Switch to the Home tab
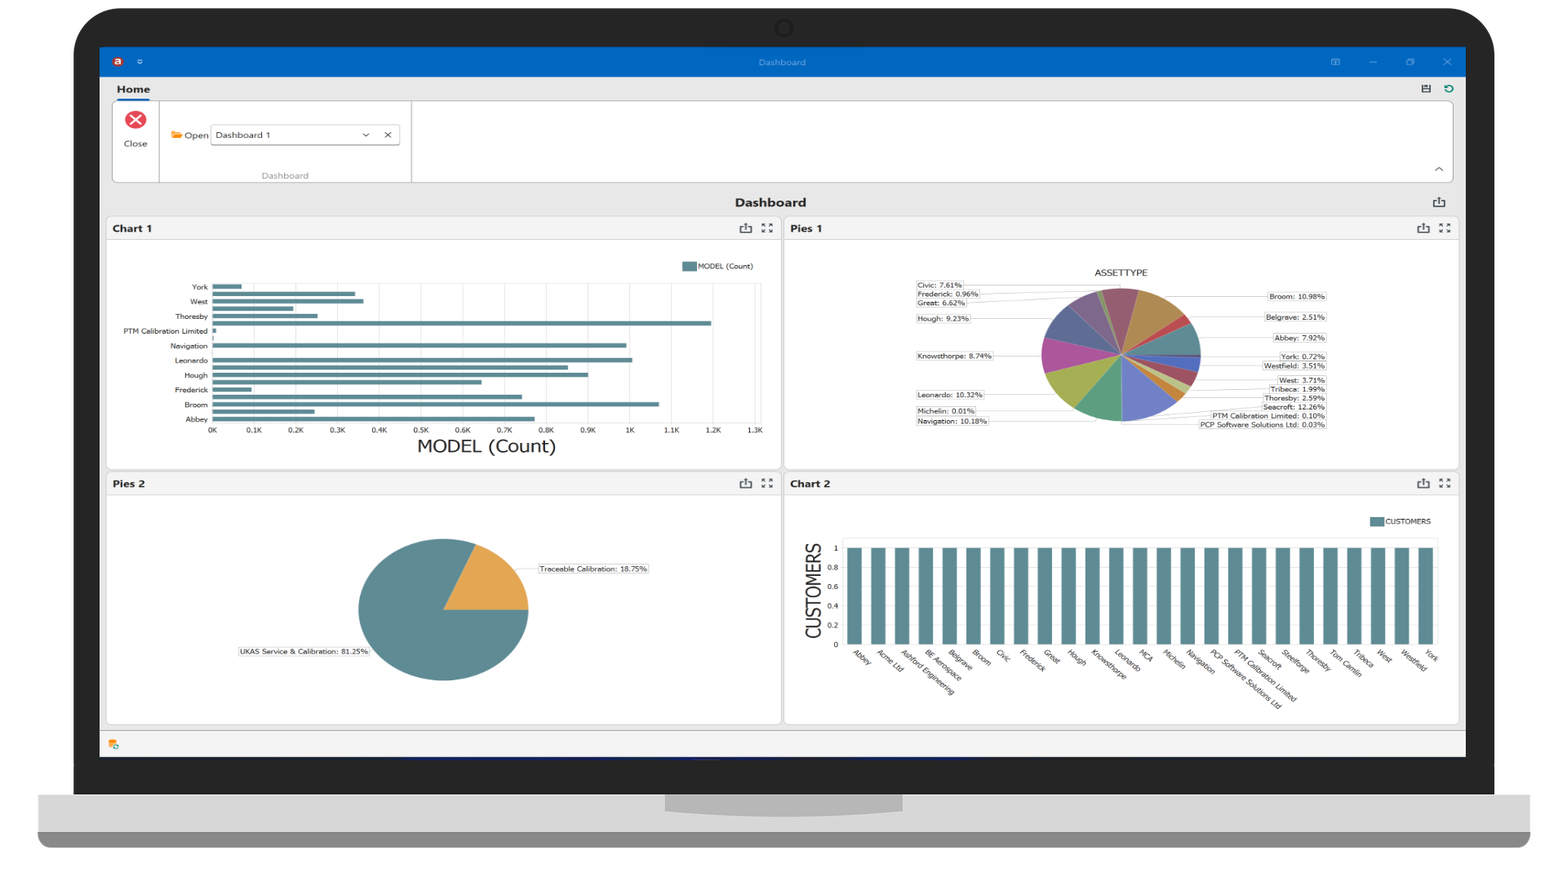Image resolution: width=1567 pixels, height=881 pixels. 133,90
